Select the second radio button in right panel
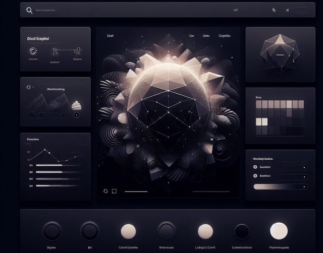The width and height of the screenshot is (323, 253). click(x=255, y=176)
